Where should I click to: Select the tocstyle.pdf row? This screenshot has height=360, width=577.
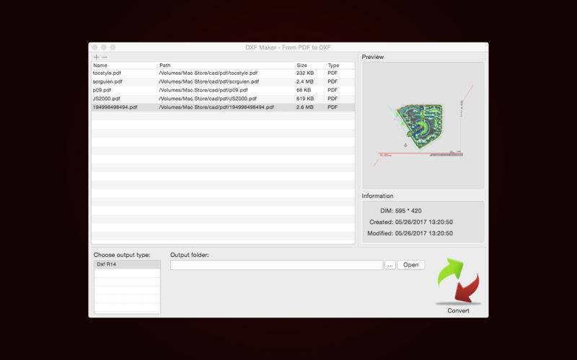click(223, 73)
